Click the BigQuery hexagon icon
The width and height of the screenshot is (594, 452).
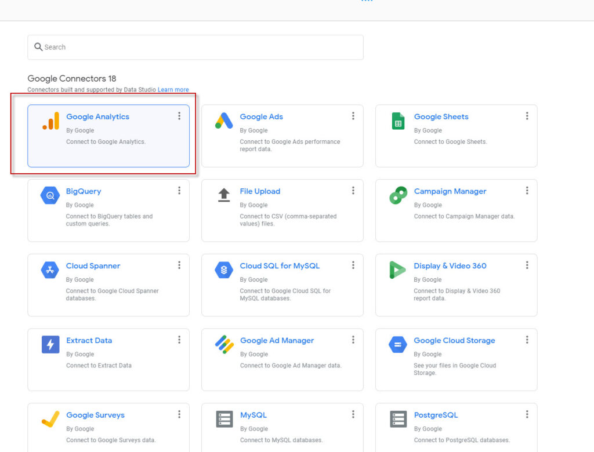(50, 195)
